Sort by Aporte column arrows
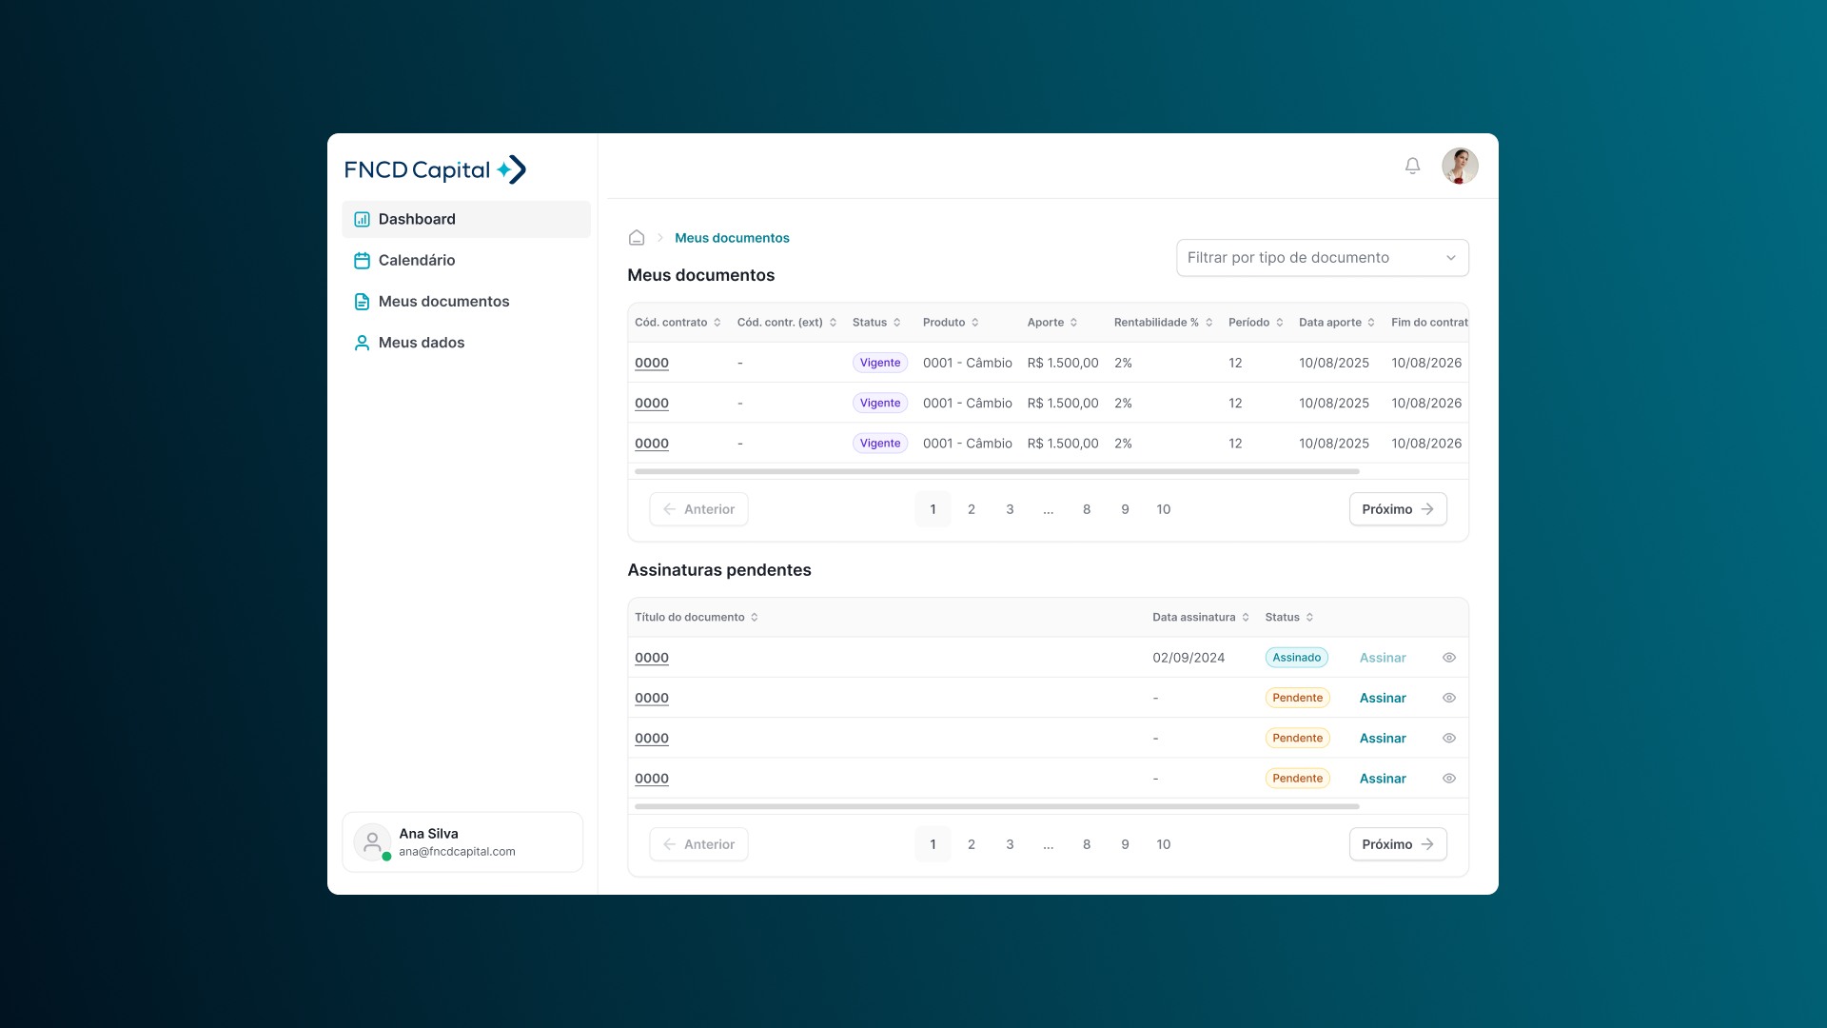Image resolution: width=1827 pixels, height=1028 pixels. pyautogui.click(x=1073, y=323)
